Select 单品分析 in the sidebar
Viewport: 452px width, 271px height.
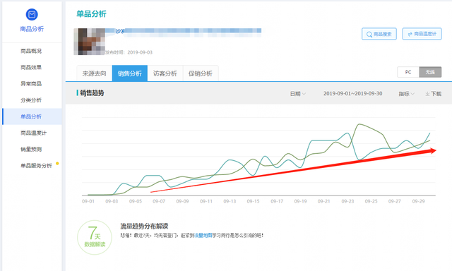point(31,116)
